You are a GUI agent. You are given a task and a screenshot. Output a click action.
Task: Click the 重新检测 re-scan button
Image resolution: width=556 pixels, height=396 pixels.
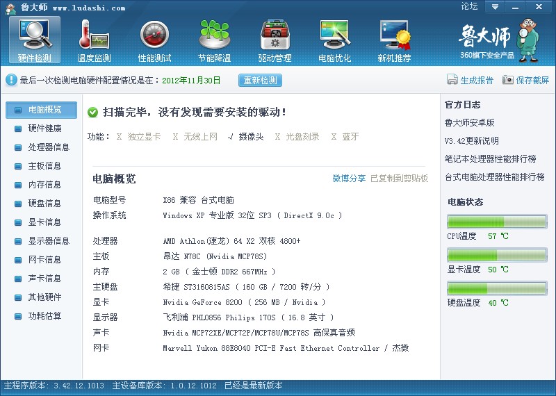[260, 80]
